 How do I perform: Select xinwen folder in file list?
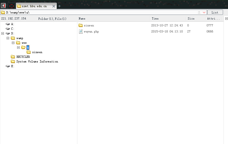[89, 26]
